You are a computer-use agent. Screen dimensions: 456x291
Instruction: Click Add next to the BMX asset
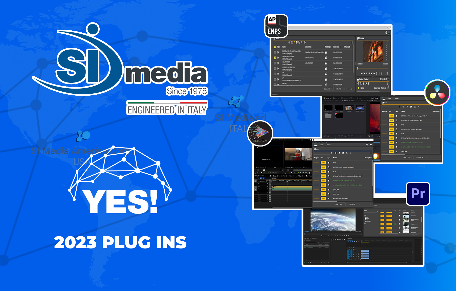click(323, 172)
